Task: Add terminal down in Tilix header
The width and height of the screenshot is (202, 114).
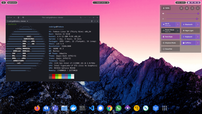Action: tap(23, 17)
